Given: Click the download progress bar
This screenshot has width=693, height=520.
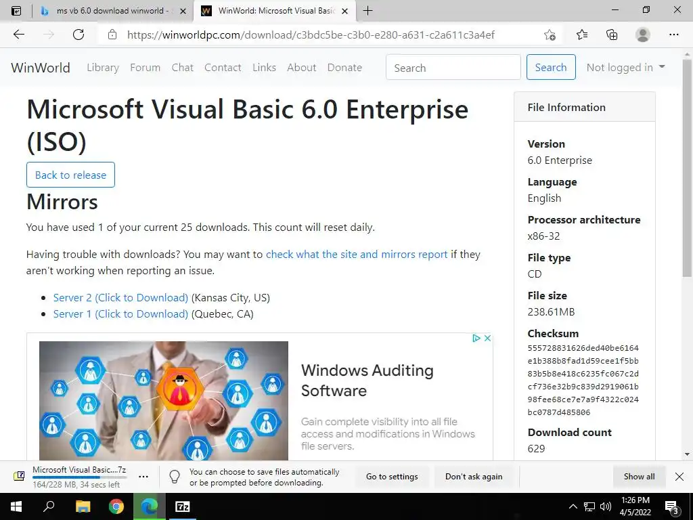Looking at the screenshot, I should pyautogui.click(x=80, y=477).
